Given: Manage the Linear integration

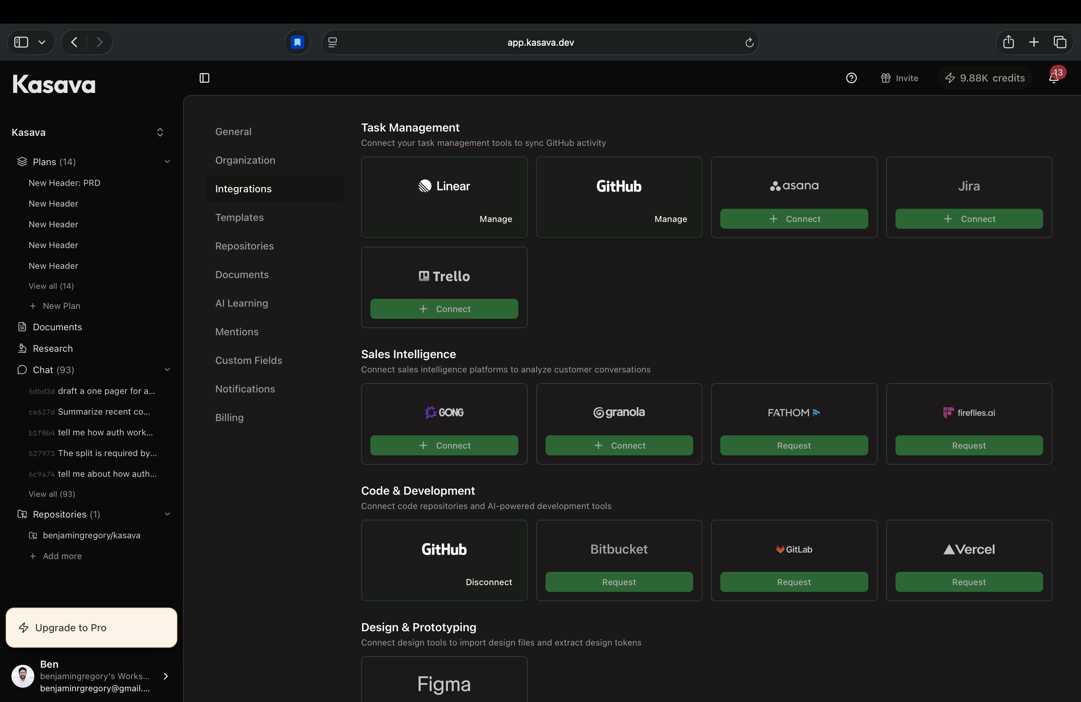Looking at the screenshot, I should pos(495,219).
